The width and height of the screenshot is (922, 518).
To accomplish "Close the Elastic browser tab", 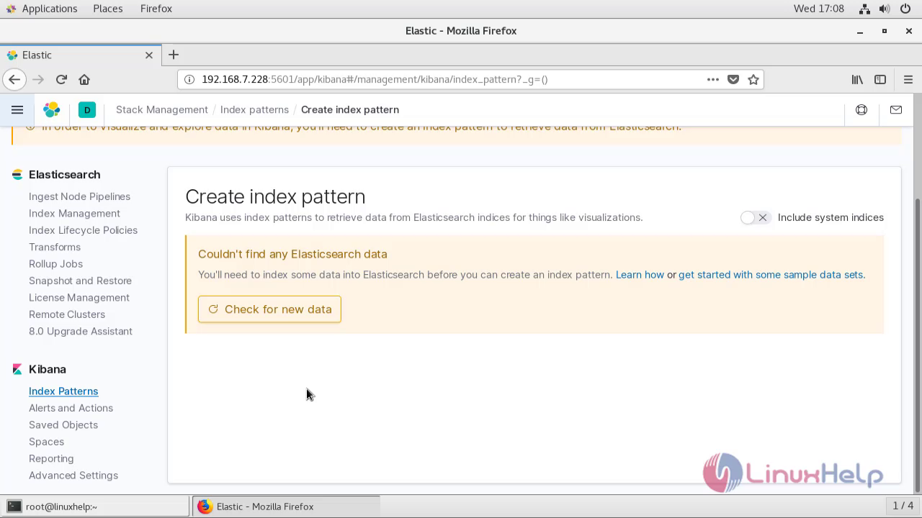I will (149, 55).
